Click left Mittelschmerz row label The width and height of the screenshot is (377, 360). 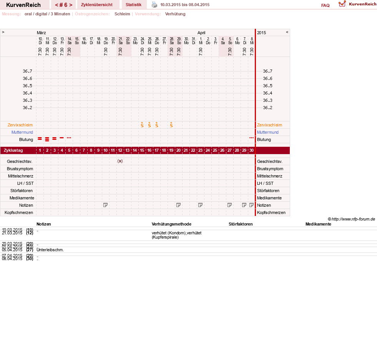(20, 176)
